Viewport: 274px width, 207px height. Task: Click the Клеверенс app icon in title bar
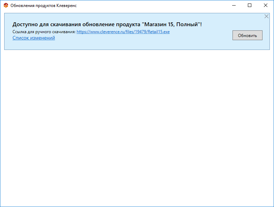click(6, 6)
